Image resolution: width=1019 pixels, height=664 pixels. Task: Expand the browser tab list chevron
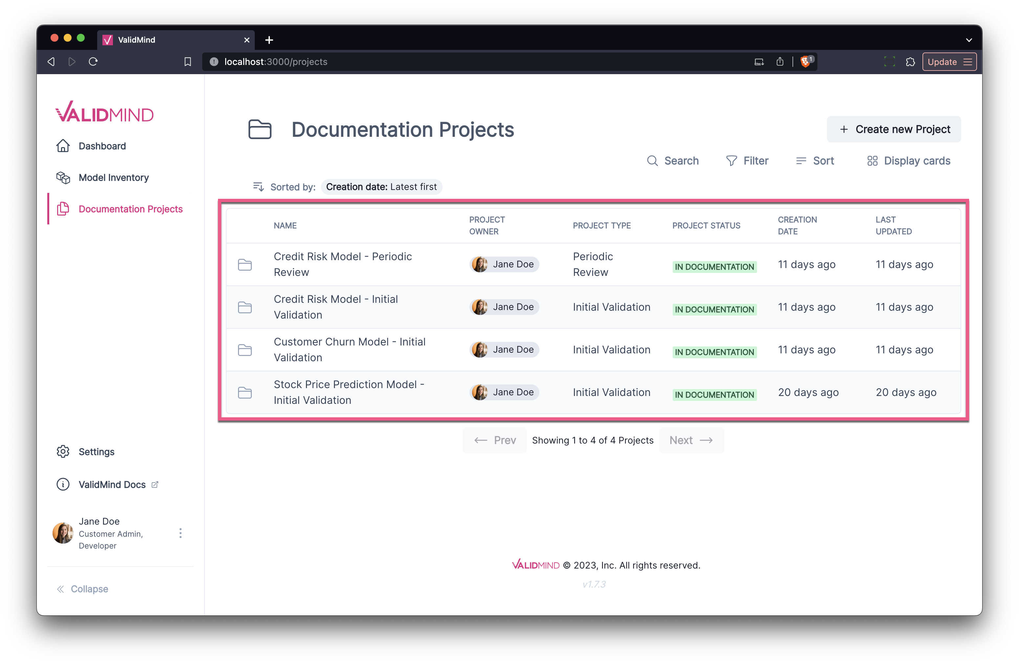click(x=969, y=40)
